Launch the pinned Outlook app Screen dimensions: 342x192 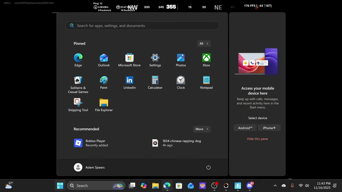104,60
